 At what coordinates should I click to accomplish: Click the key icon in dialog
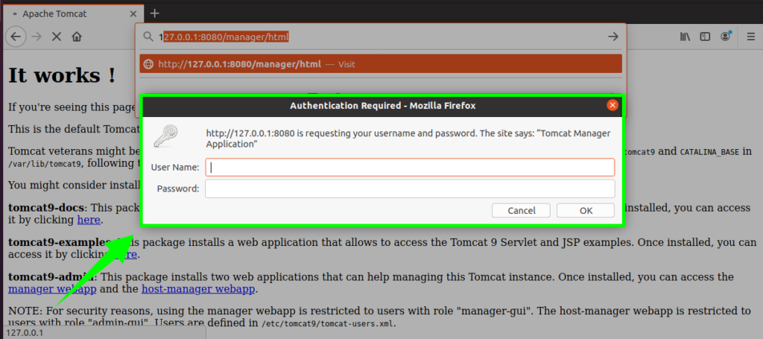(165, 136)
